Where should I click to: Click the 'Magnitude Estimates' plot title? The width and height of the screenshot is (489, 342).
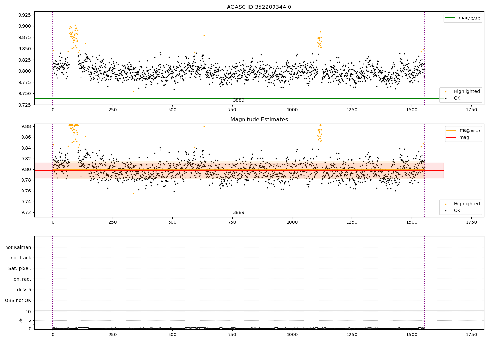click(259, 120)
